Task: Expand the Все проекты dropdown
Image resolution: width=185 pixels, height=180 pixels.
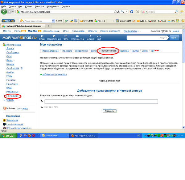Action: click(x=131, y=31)
